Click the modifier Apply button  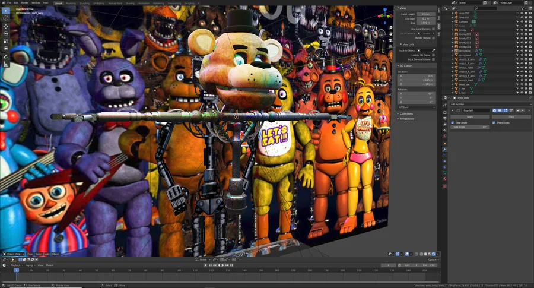click(x=470, y=116)
